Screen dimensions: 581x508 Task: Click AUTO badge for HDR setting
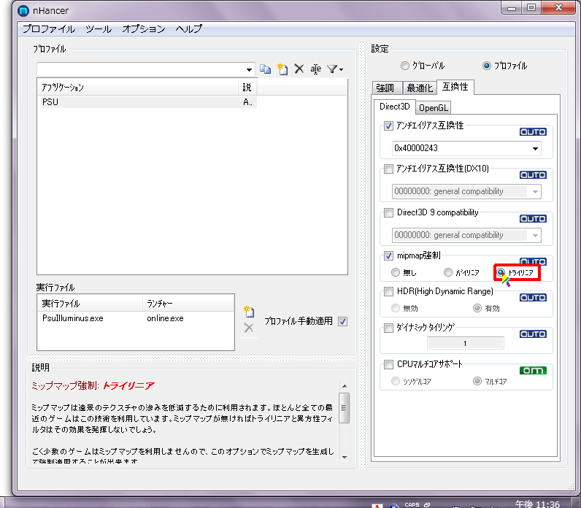tap(533, 298)
